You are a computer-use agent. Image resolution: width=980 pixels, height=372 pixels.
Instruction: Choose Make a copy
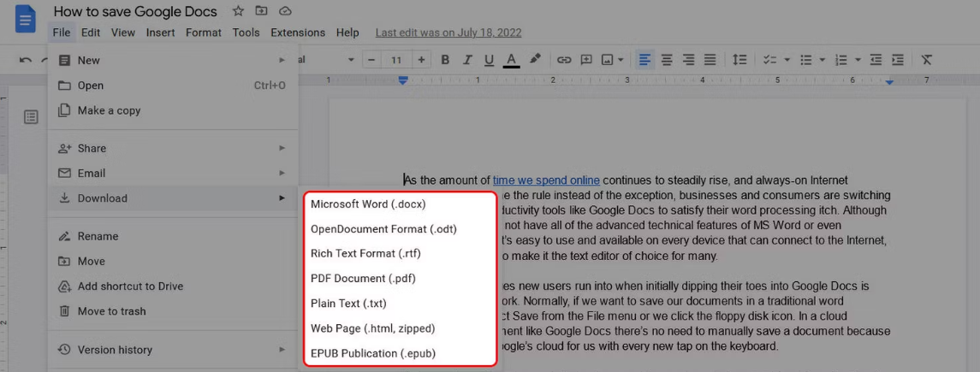coord(173,110)
